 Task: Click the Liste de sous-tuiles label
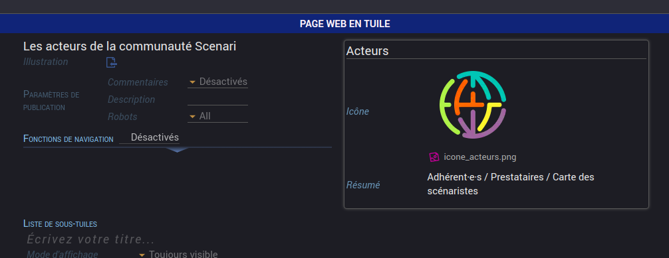pyautogui.click(x=60, y=224)
